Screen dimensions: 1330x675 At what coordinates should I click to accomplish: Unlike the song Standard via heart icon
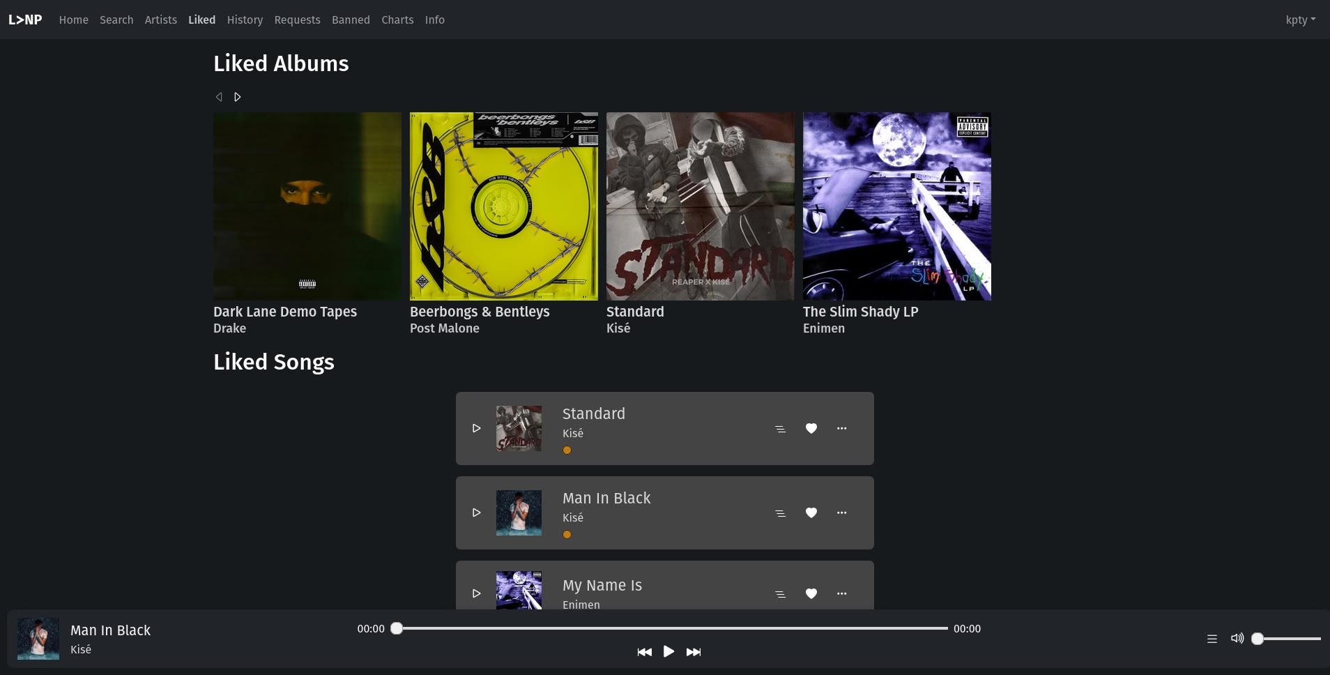click(x=811, y=428)
